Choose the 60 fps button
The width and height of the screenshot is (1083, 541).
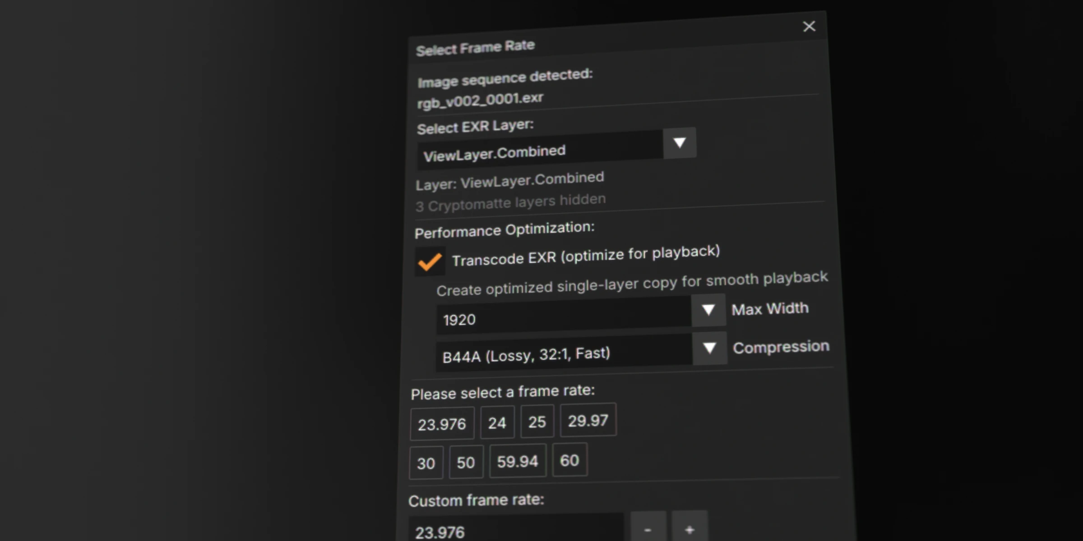coord(569,460)
